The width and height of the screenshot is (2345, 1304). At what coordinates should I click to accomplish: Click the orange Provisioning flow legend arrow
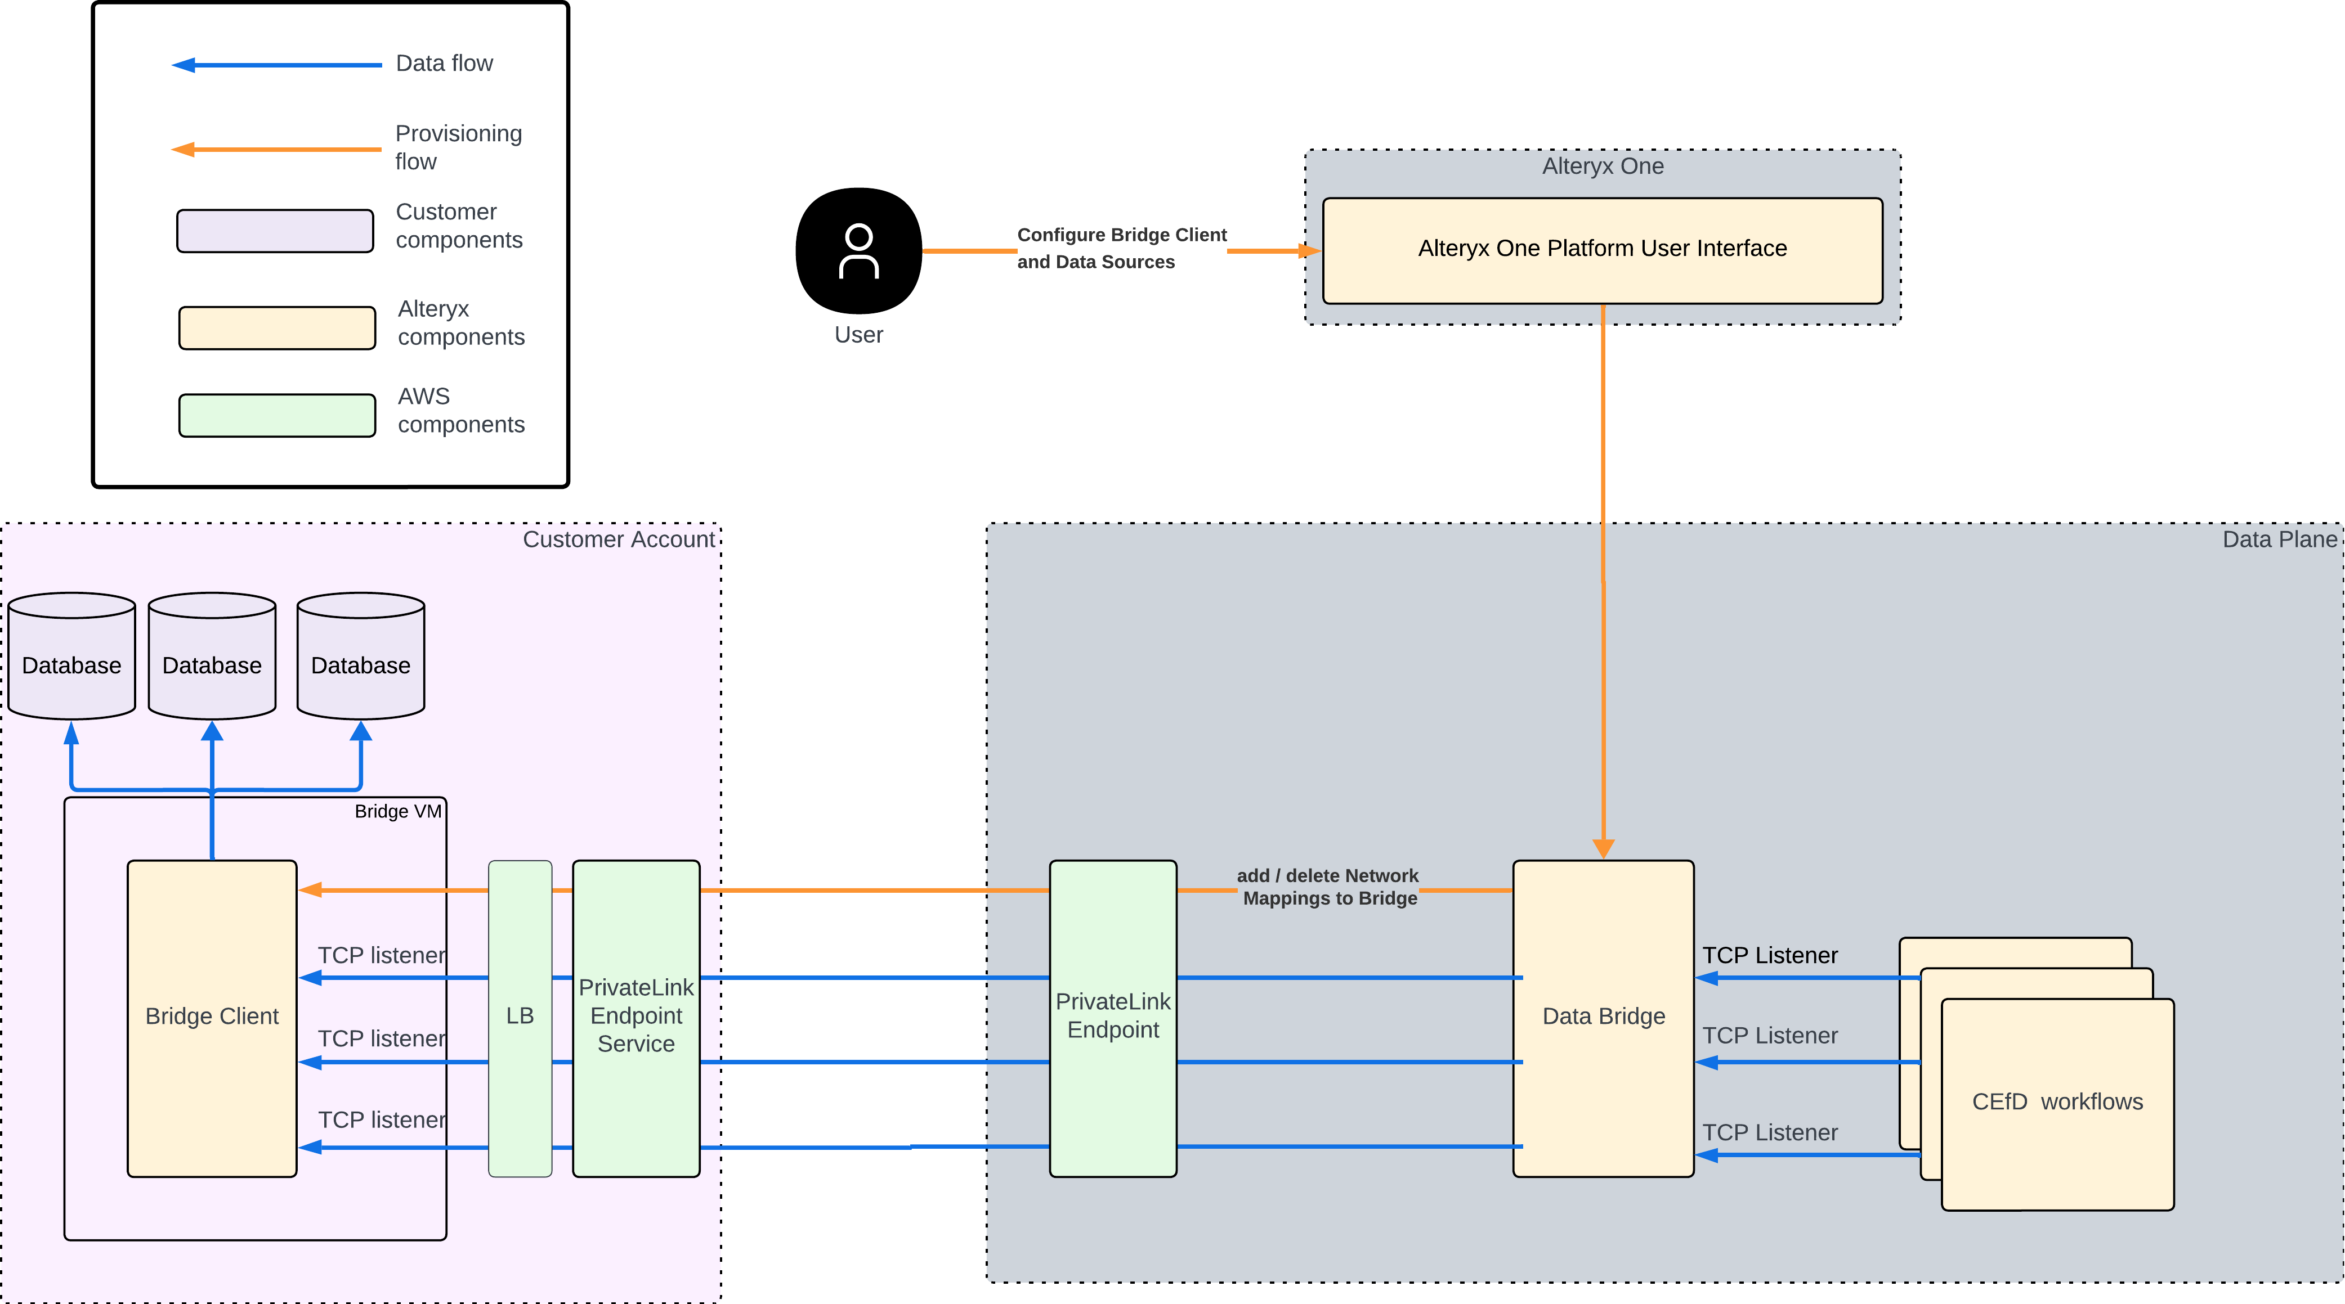pyautogui.click(x=277, y=149)
